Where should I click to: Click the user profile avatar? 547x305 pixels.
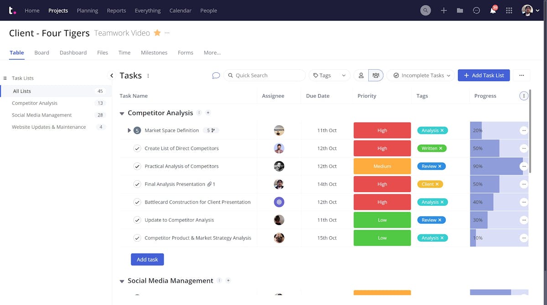527,10
